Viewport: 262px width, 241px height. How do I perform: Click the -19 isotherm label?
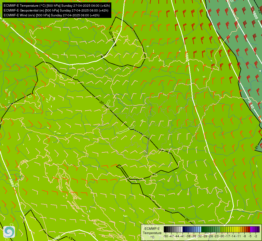(x=70, y=238)
